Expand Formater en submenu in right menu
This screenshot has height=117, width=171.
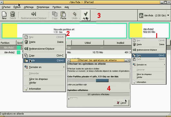coord(149,65)
